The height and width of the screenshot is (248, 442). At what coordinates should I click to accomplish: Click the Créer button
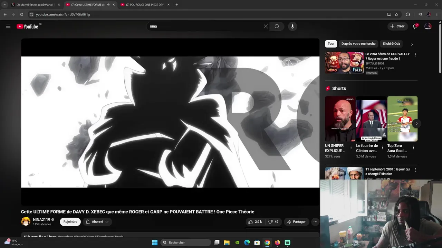pyautogui.click(x=397, y=26)
